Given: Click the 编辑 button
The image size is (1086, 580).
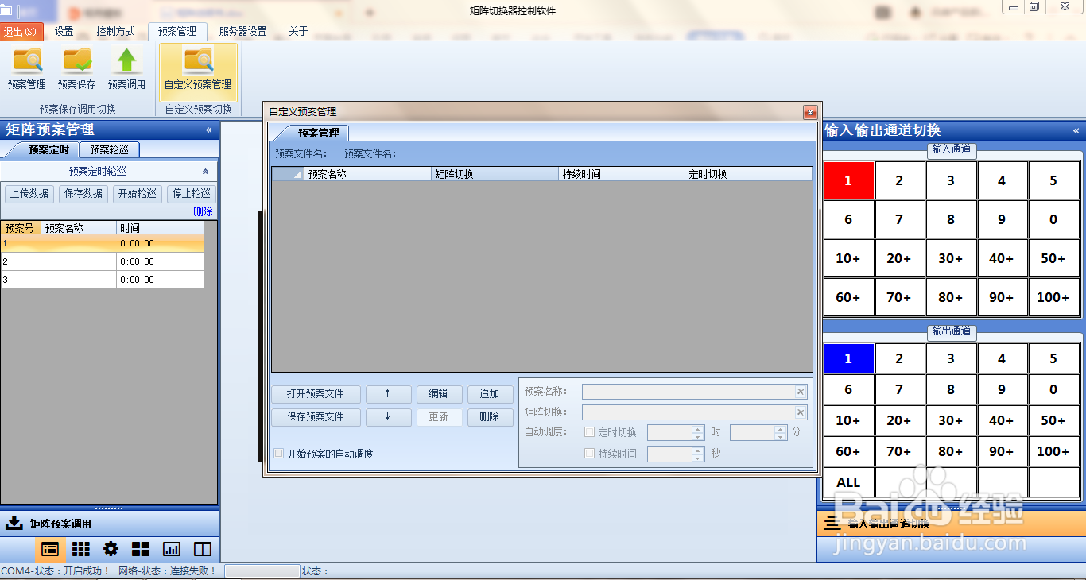Looking at the screenshot, I should (x=439, y=394).
